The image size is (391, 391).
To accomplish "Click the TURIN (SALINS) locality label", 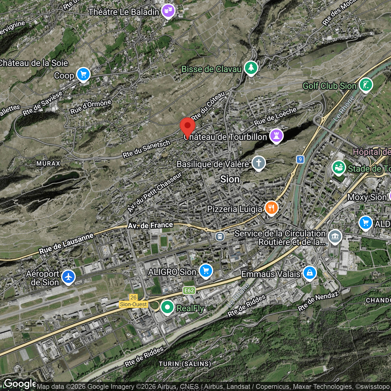I will (x=185, y=364).
